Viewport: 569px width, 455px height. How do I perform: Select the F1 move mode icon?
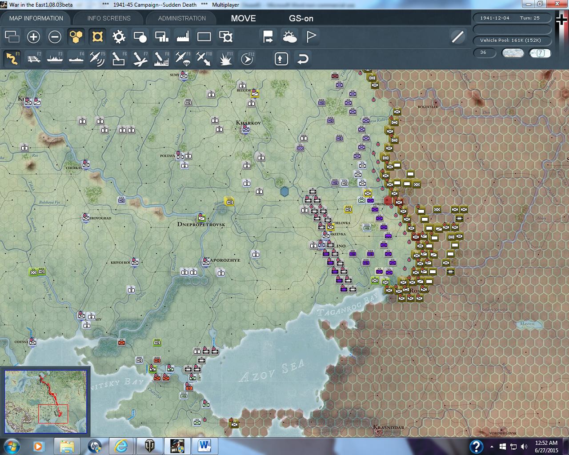click(12, 59)
